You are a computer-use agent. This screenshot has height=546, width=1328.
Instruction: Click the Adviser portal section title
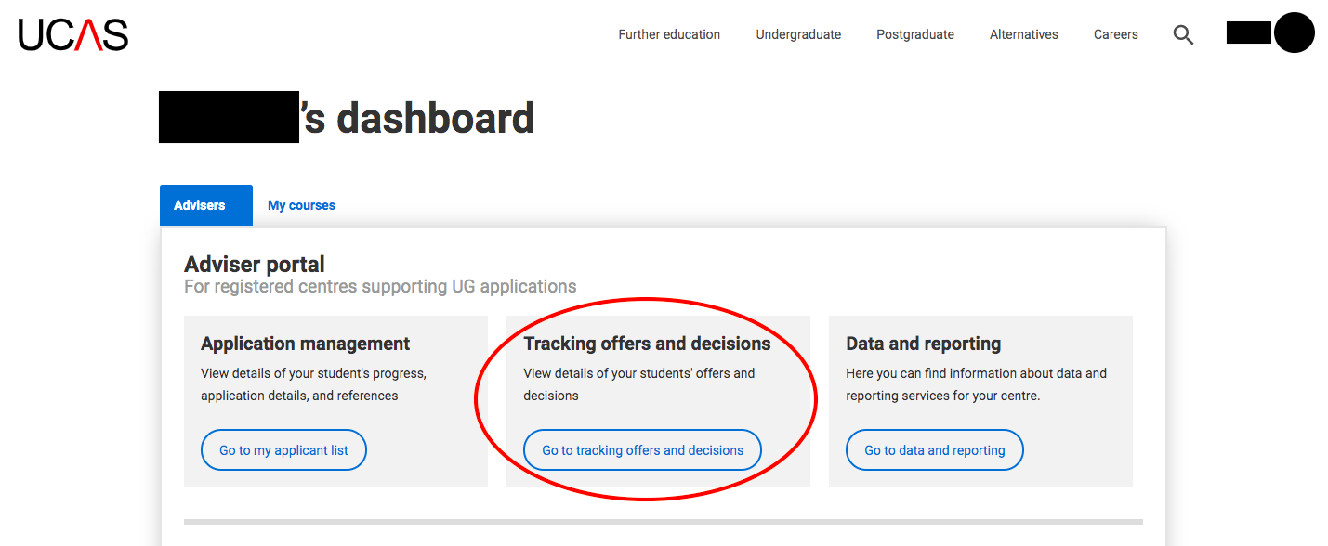tap(255, 265)
